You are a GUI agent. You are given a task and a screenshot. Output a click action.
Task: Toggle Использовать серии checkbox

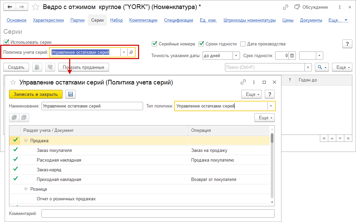click(x=6, y=42)
